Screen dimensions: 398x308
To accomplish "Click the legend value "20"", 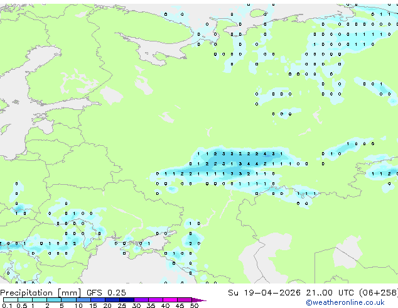I will pos(107,305).
